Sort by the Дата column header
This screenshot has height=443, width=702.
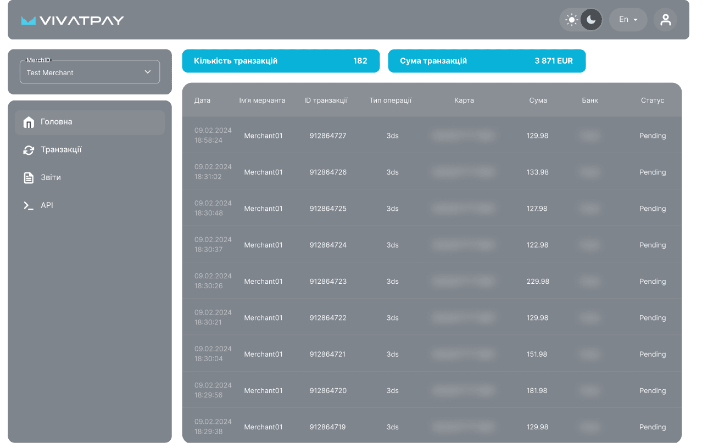(x=202, y=100)
